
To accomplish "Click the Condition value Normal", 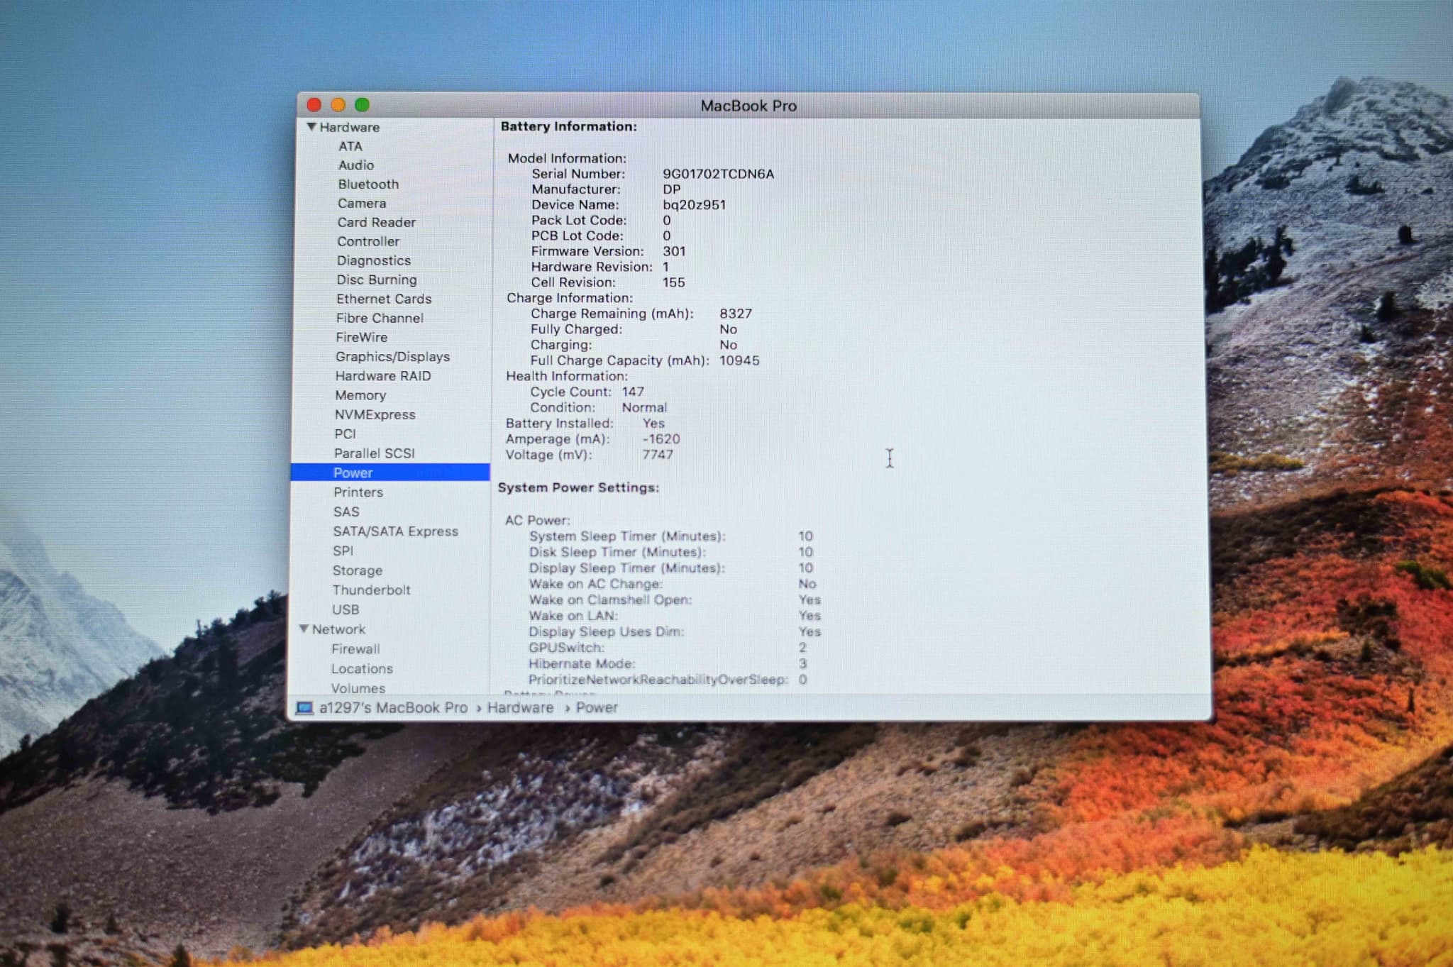I will pyautogui.click(x=644, y=407).
